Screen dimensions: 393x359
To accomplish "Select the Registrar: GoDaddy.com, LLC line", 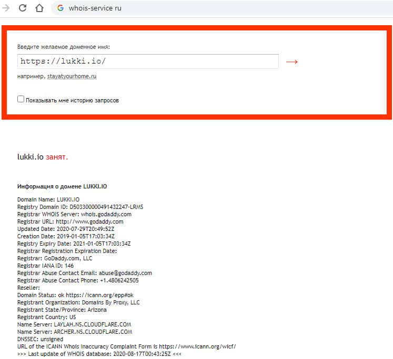I will tap(55, 259).
